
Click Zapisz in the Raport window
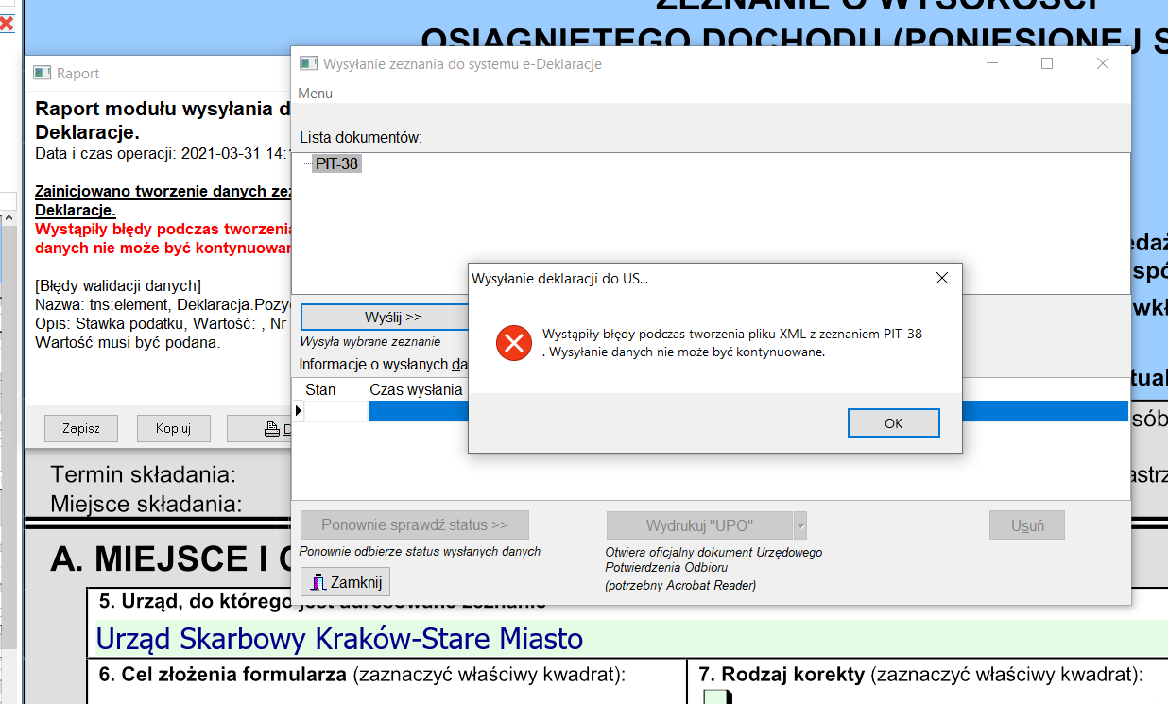tap(81, 428)
